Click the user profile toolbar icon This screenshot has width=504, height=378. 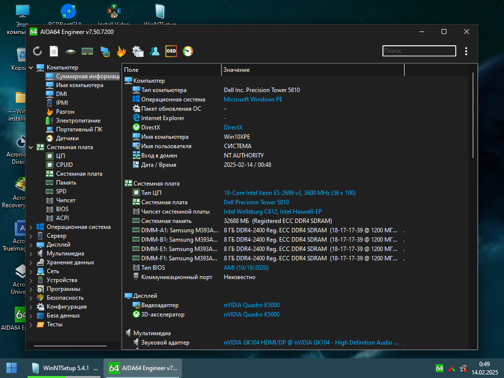(155, 51)
